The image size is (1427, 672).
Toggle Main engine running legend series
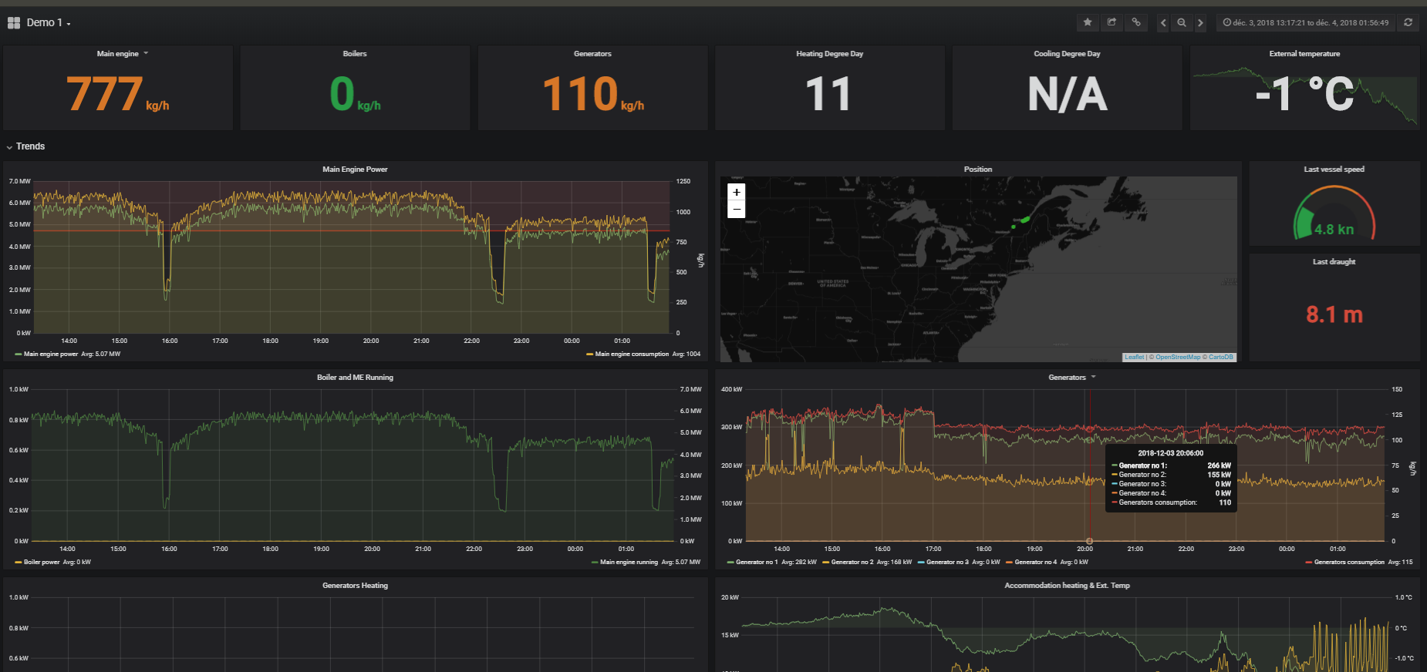[624, 563]
